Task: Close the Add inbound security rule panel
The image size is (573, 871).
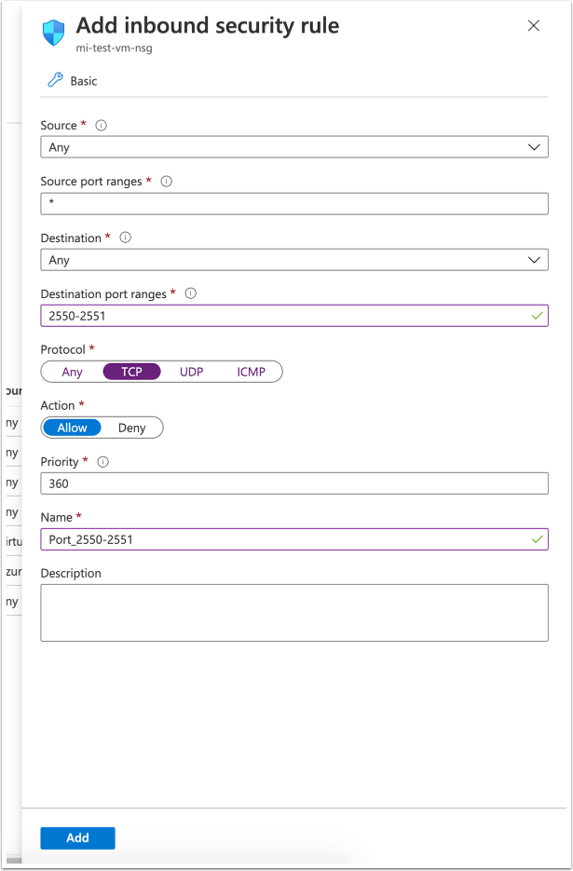Action: coord(534,26)
